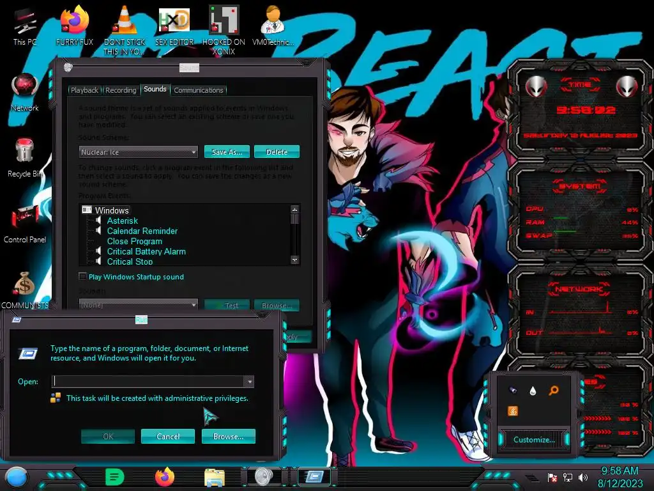Click Customize... in tray overflow panel

point(534,440)
